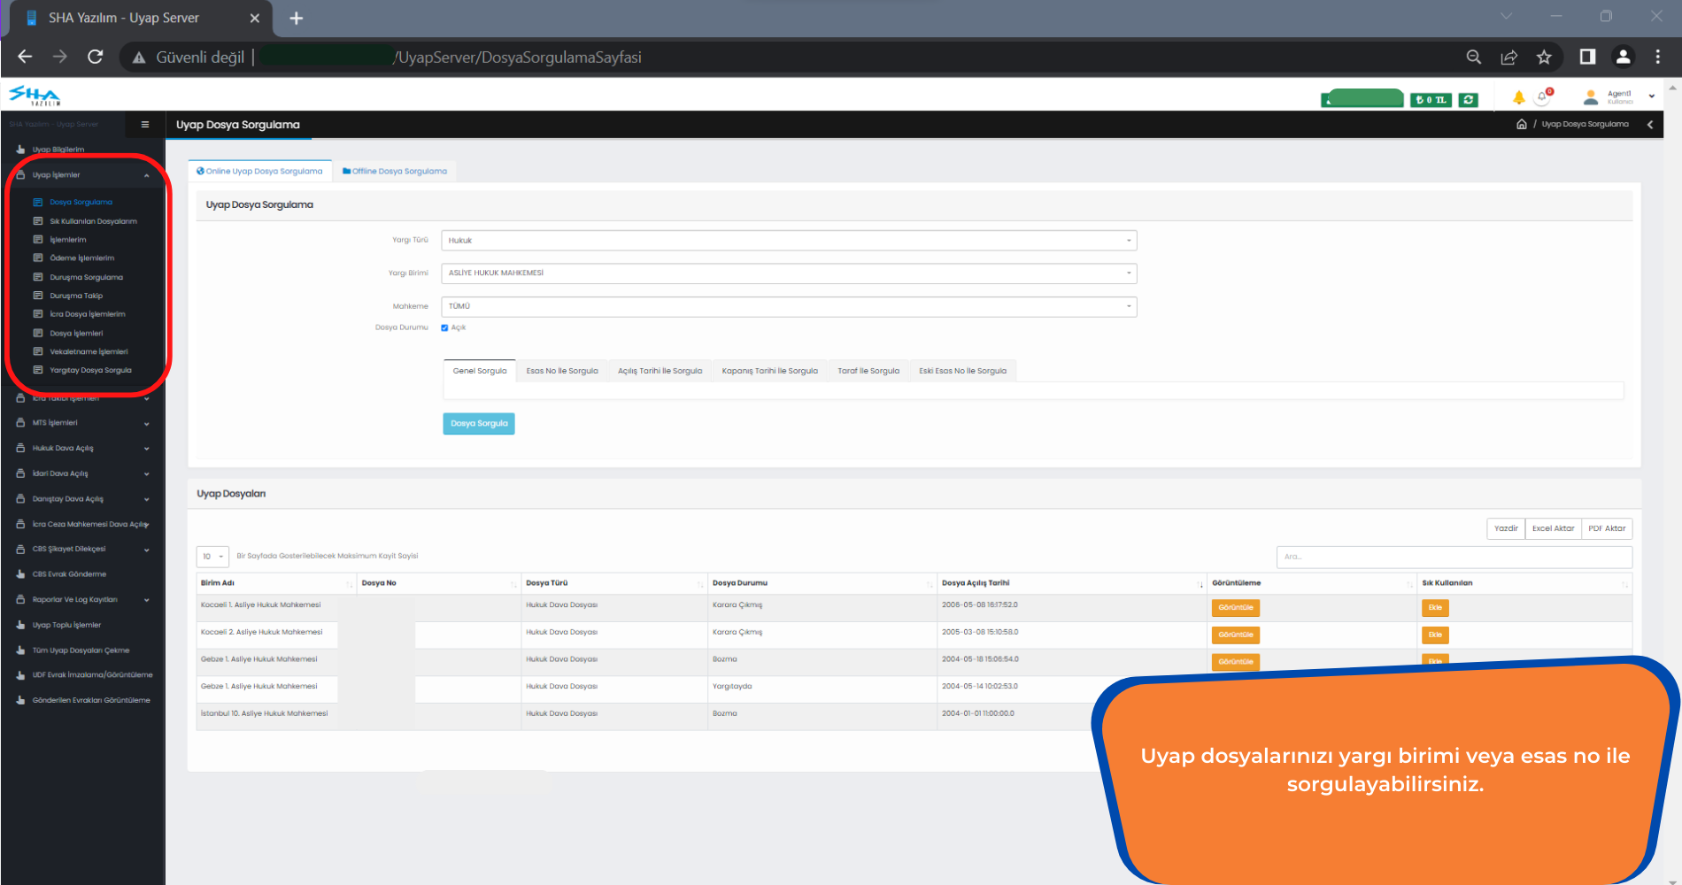The image size is (1682, 885).
Task: Expand Danıştay Dava Açılış section
Action: pyautogui.click(x=84, y=499)
